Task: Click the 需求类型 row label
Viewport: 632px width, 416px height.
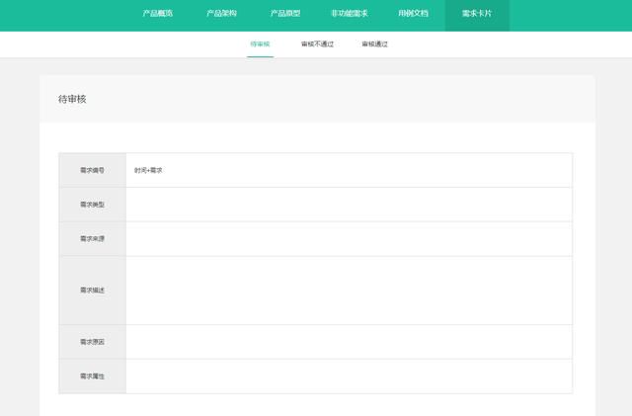Action: point(92,205)
